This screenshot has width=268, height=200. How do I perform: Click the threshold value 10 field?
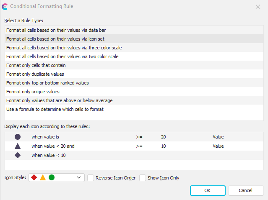tap(164, 146)
